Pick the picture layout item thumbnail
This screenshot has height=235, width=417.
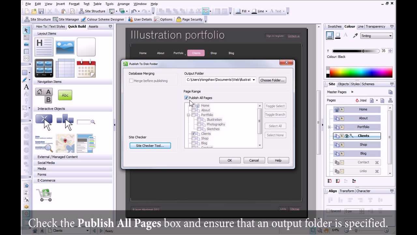pyautogui.click(x=65, y=47)
